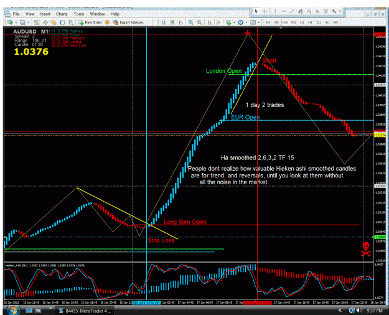Click the 9:37 PM system clock

(374, 311)
